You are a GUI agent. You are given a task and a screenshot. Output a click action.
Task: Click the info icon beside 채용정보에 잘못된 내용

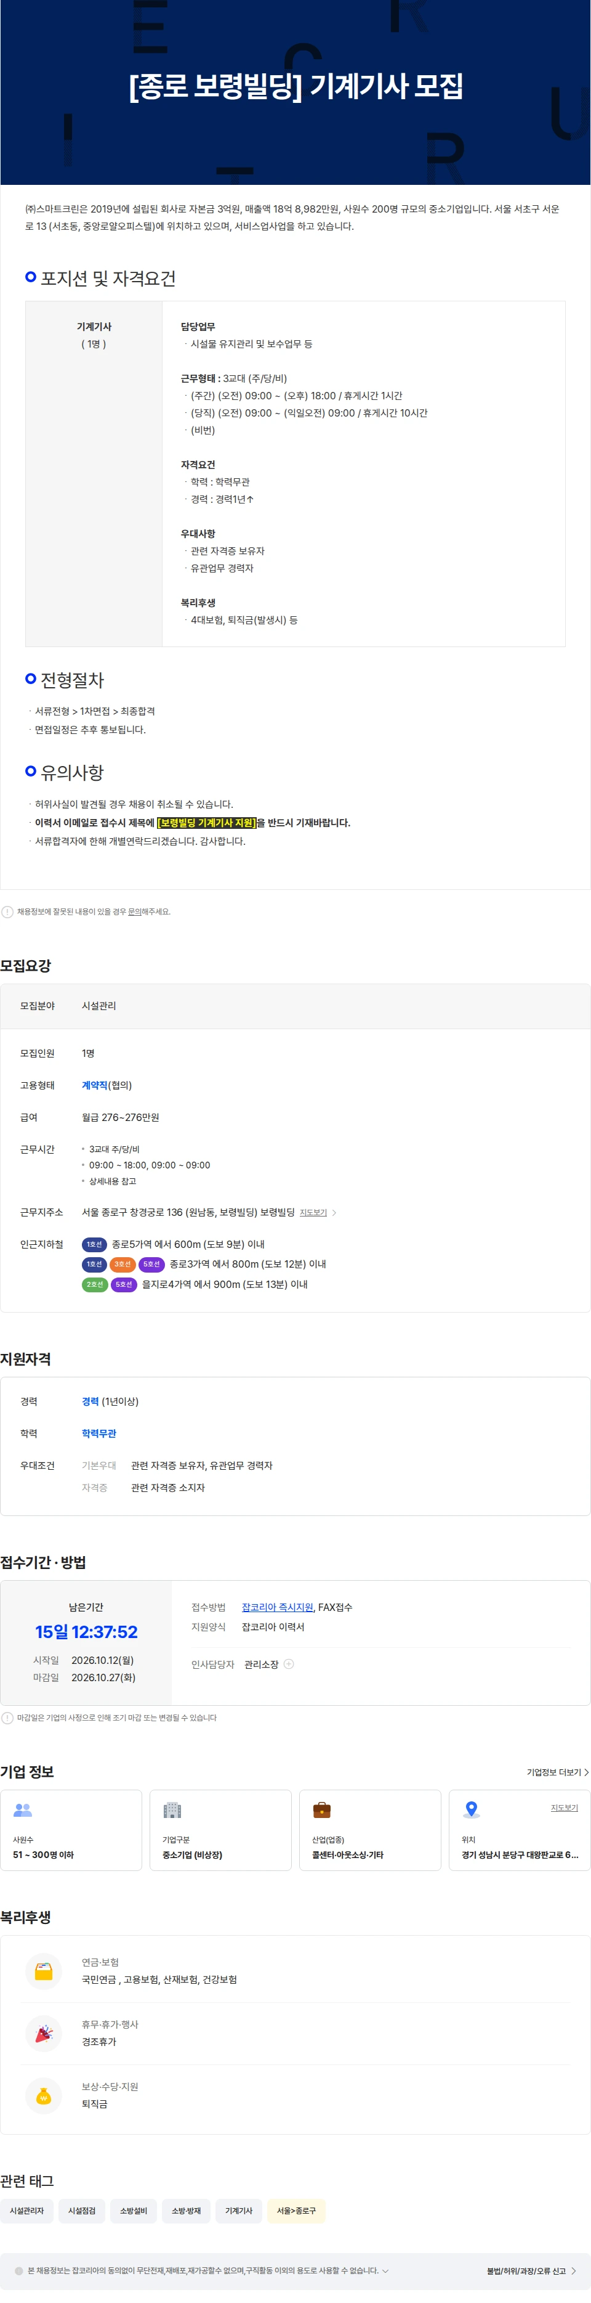7,912
